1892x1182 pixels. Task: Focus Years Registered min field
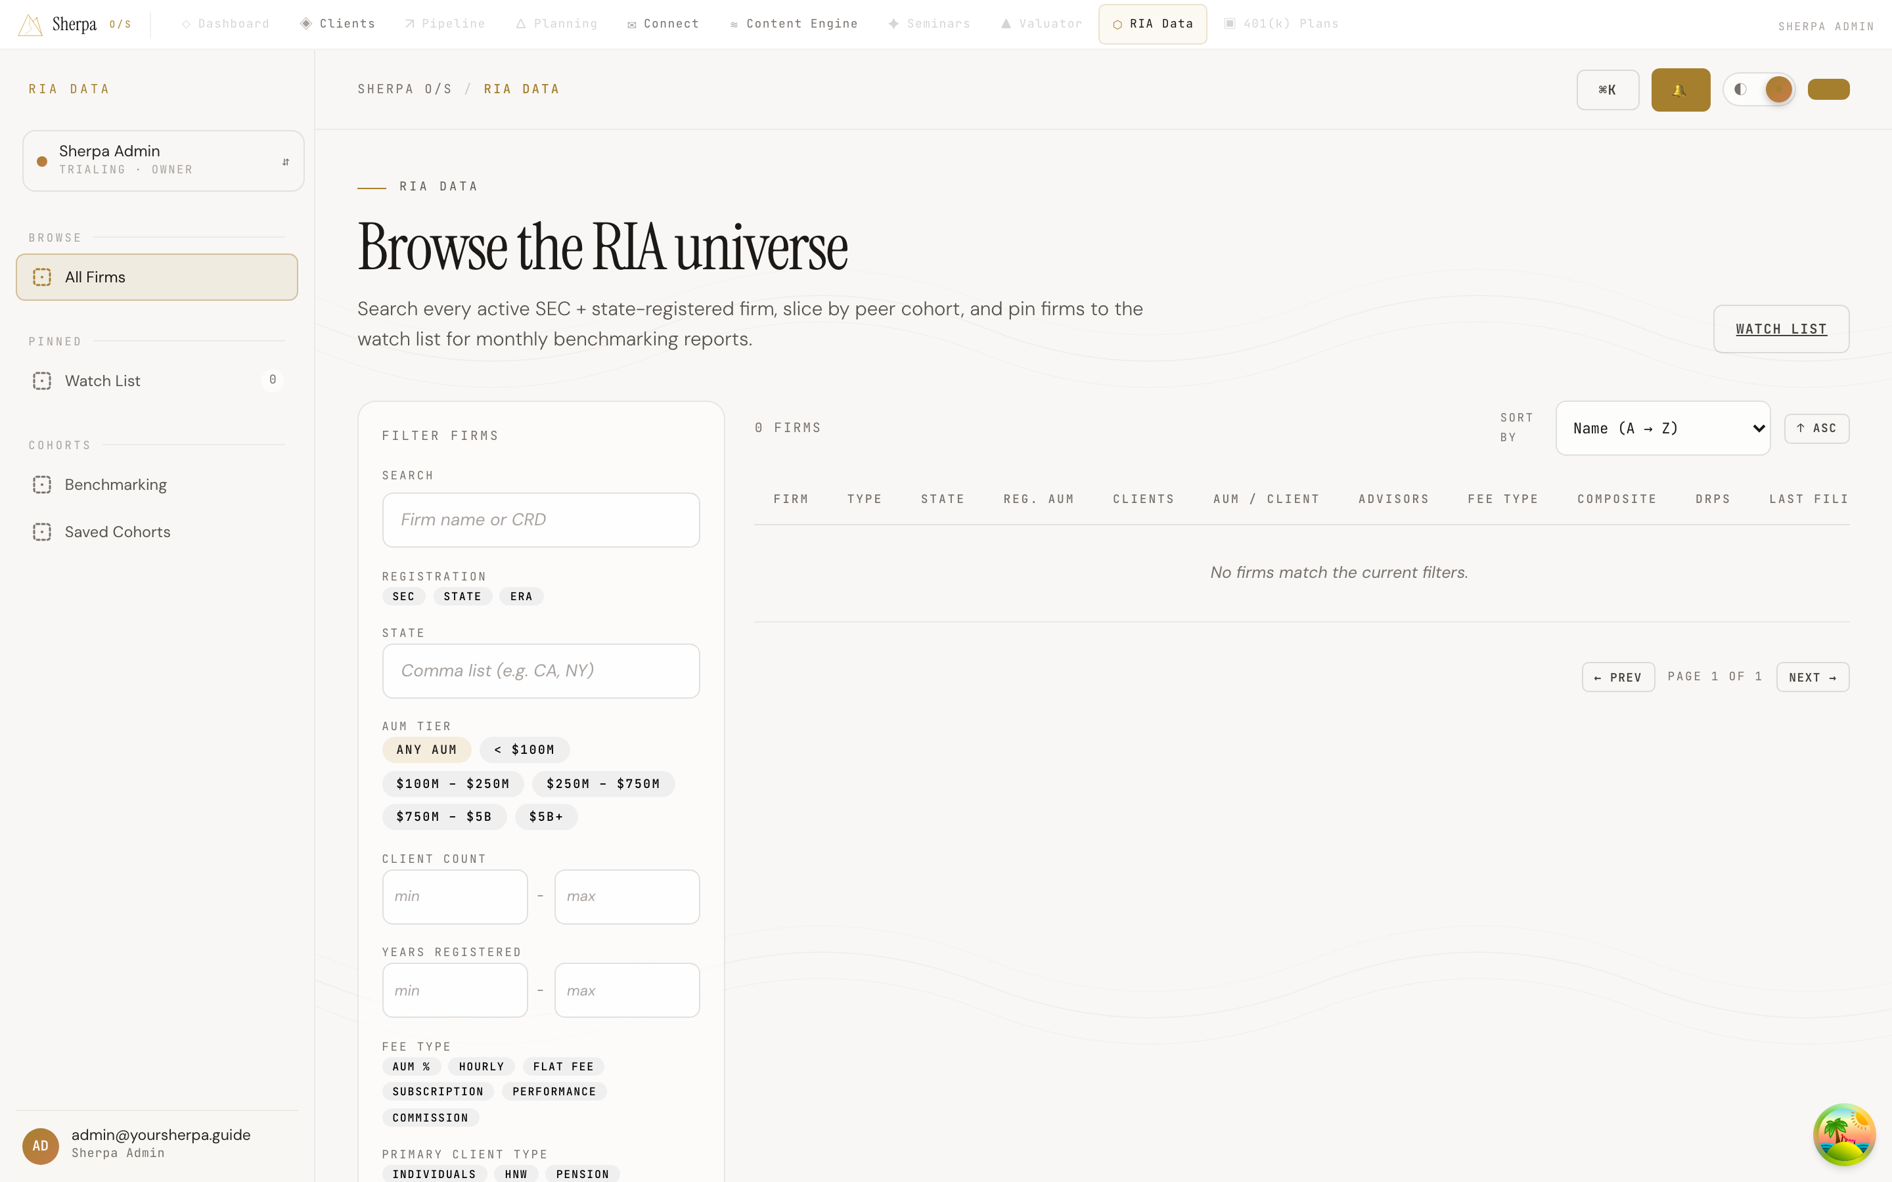tap(455, 990)
